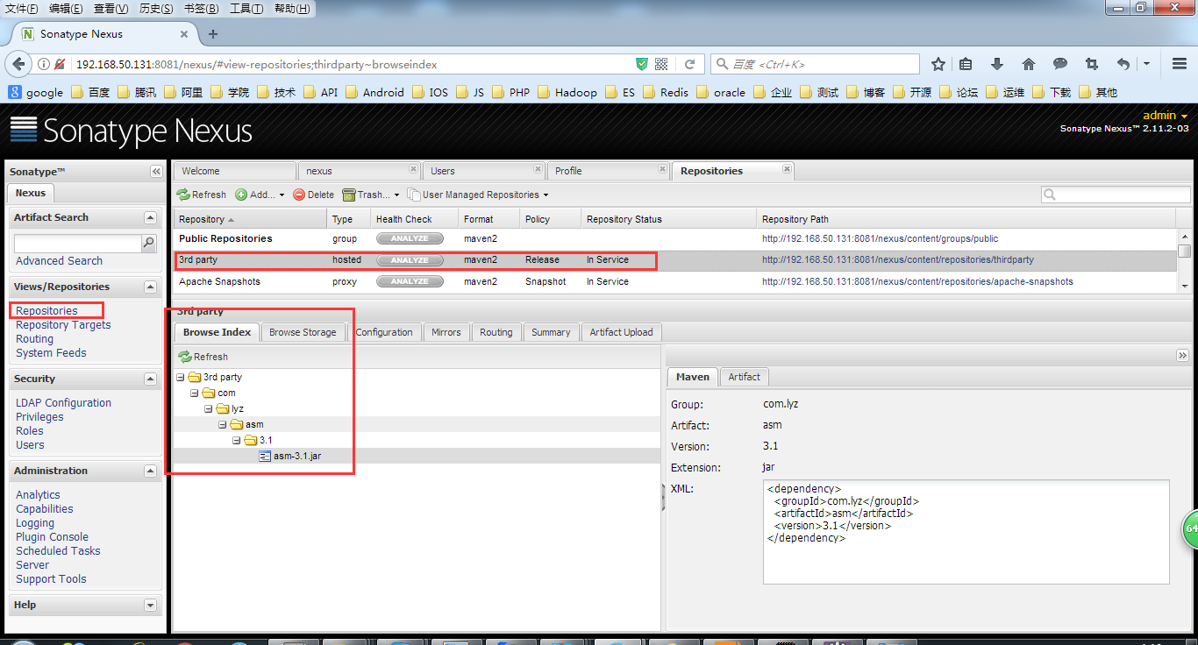Open the Welcome tab
This screenshot has width=1198, height=645.
(233, 171)
